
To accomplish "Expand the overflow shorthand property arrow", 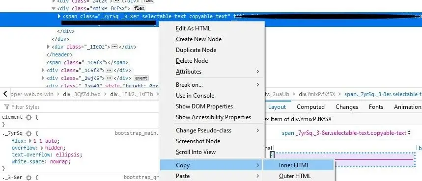I will [x=42, y=148].
